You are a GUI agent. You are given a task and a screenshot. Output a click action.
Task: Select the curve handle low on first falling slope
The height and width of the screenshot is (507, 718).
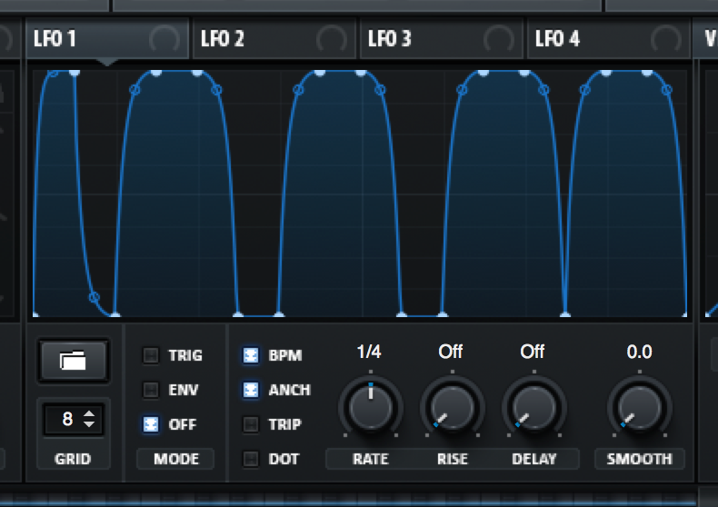(x=94, y=297)
